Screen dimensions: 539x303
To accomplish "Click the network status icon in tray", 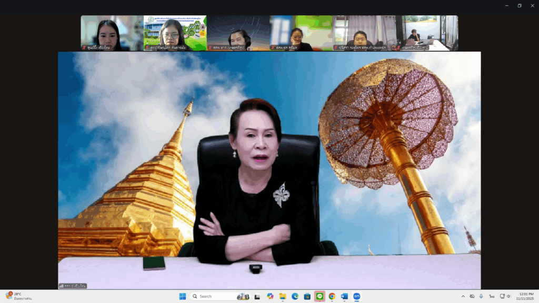I will 502,296.
